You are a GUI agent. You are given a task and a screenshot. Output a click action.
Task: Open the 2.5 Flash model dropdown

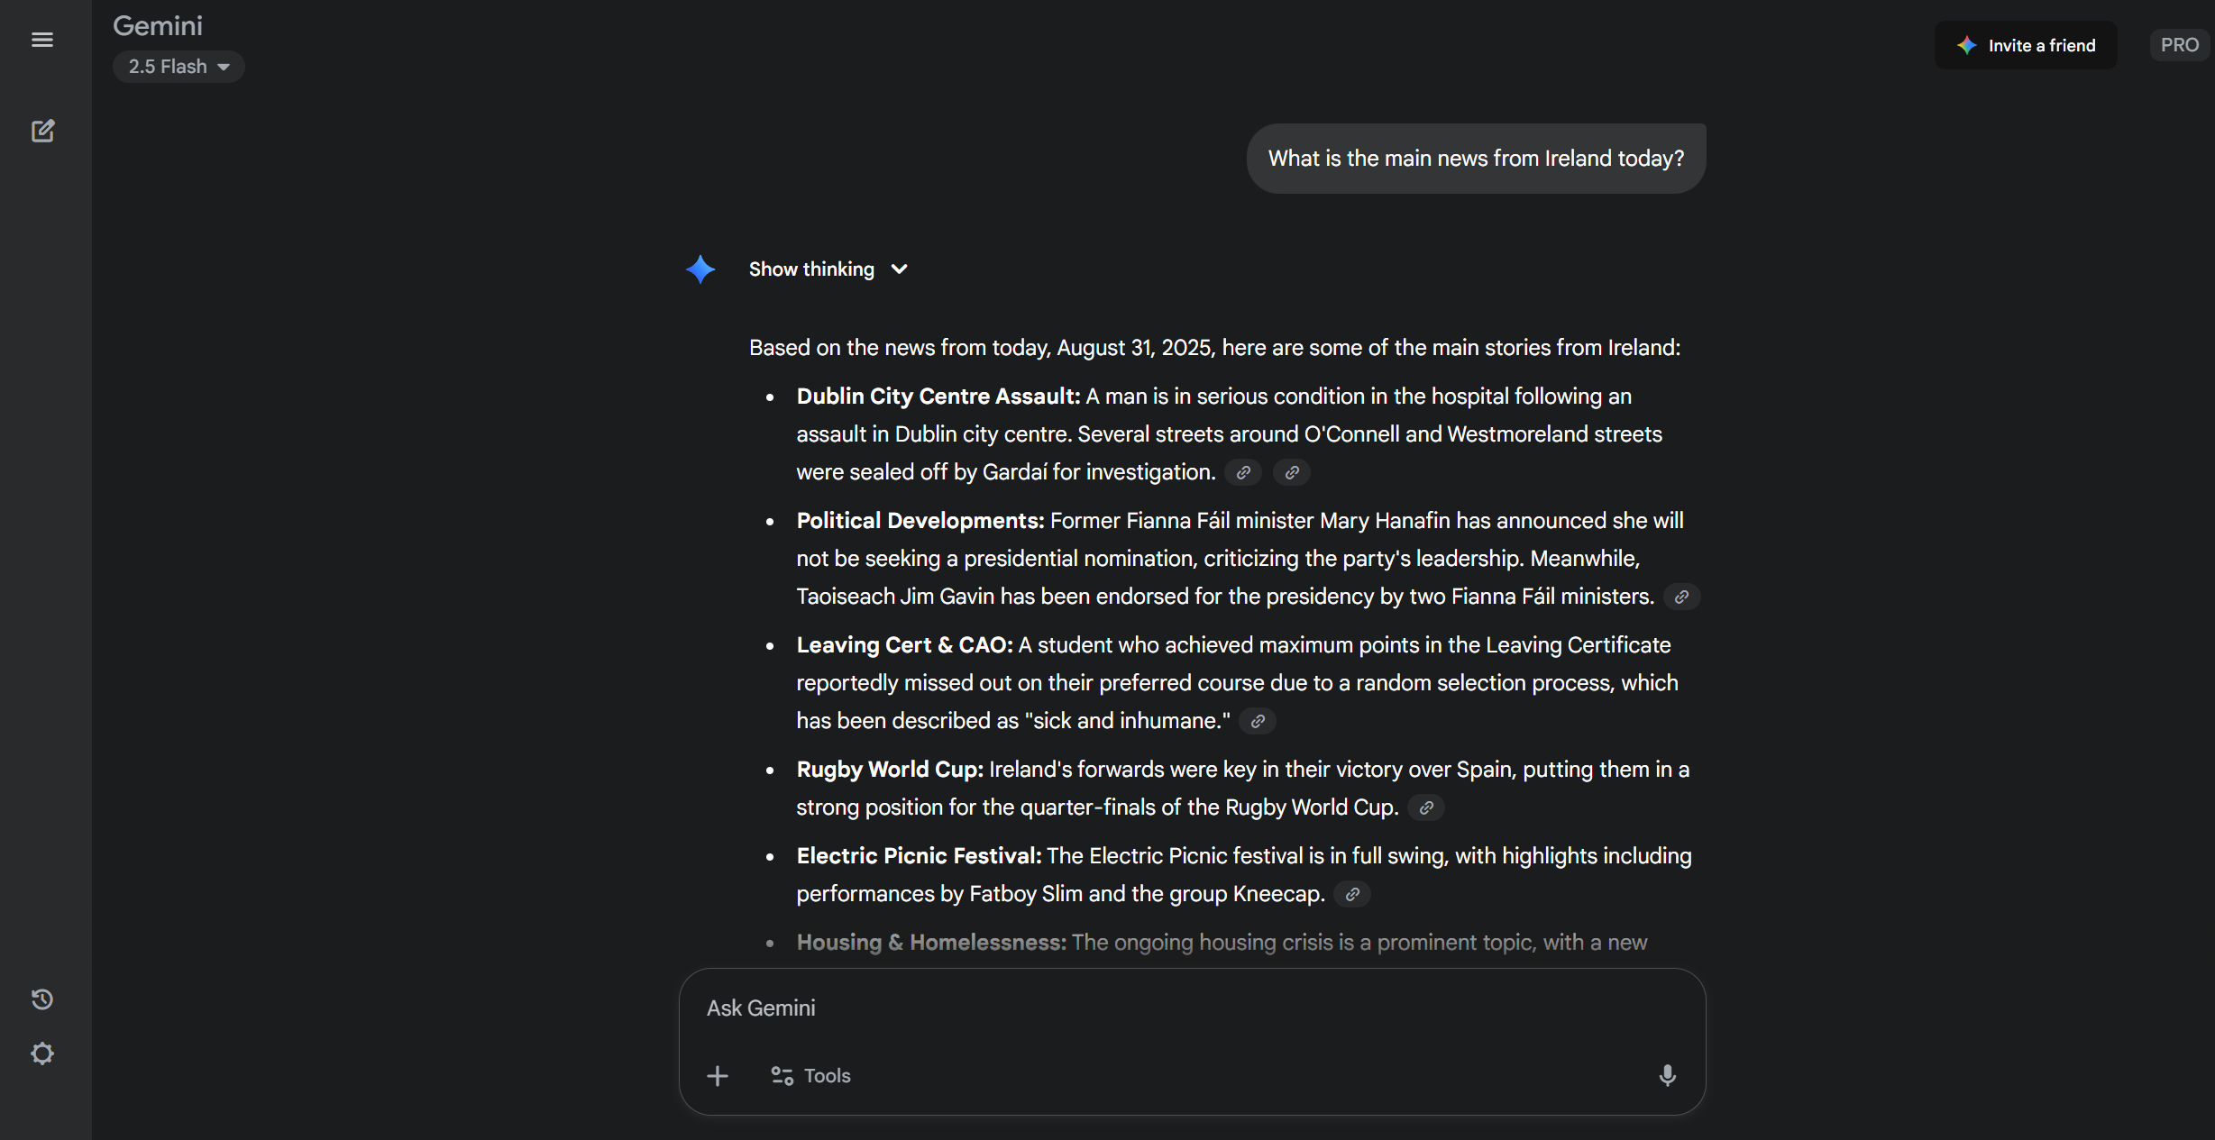178,67
